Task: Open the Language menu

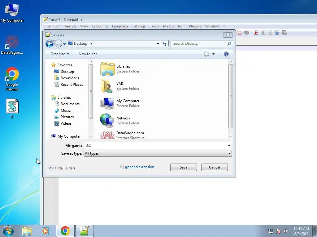Action: 120,26
